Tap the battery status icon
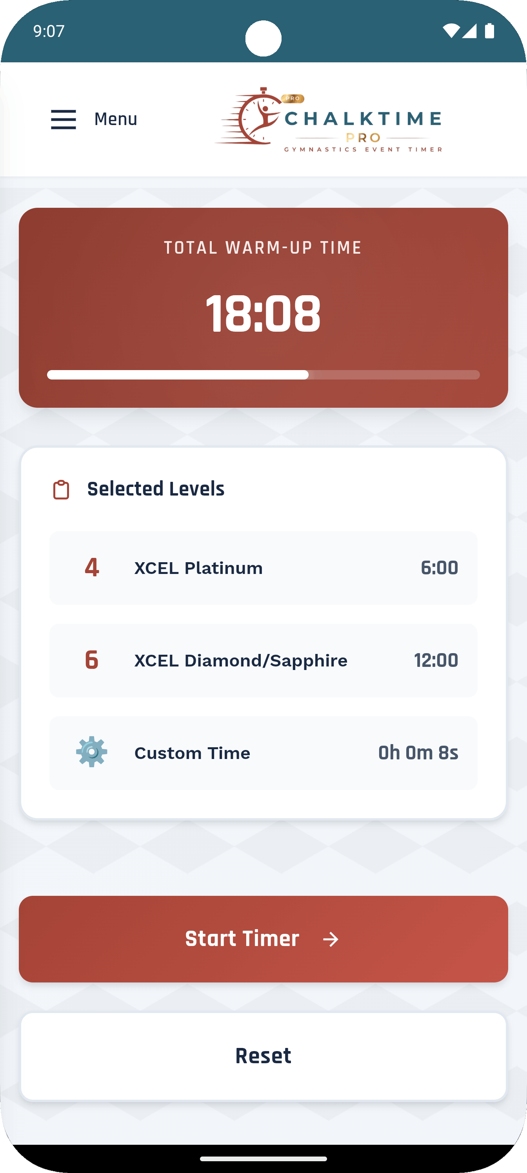The image size is (527, 1173). (x=490, y=31)
